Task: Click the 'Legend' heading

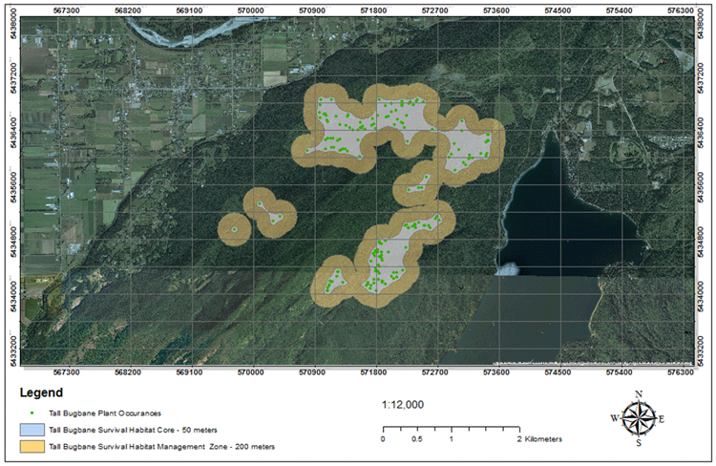Action: pos(40,392)
